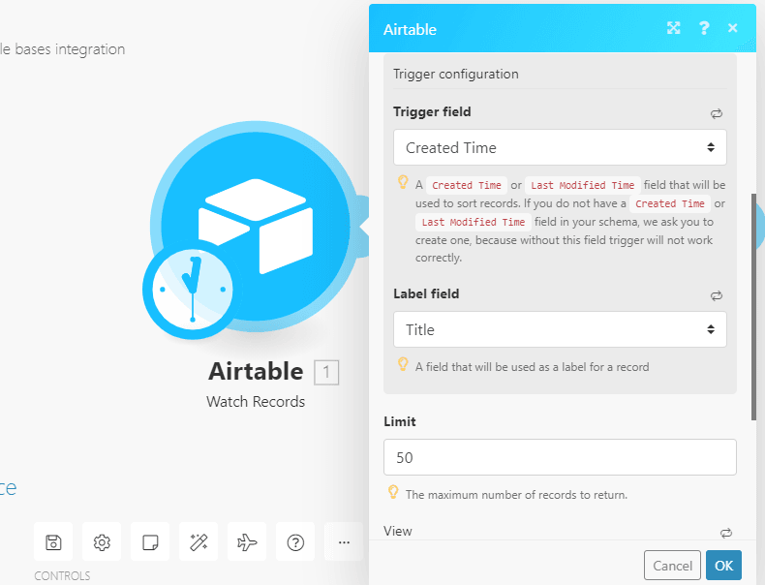Open the more options ellipsis button
Screen dimensions: 765x585
343,542
